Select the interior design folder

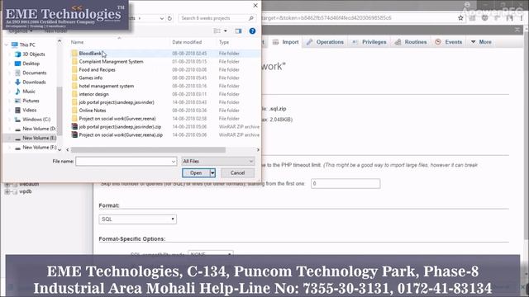93,94
